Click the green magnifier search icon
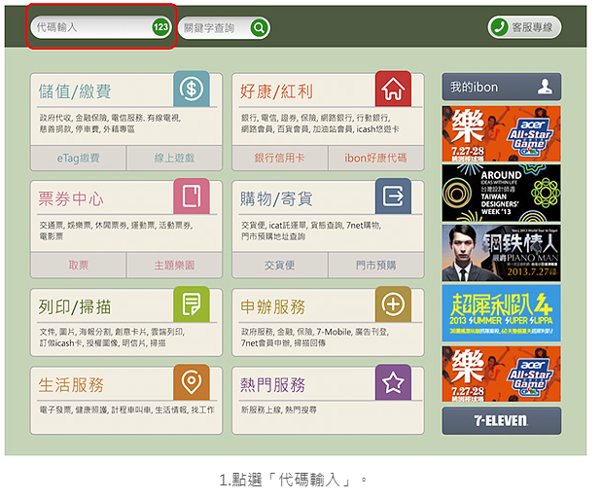This screenshot has height=500, width=602. [x=259, y=27]
